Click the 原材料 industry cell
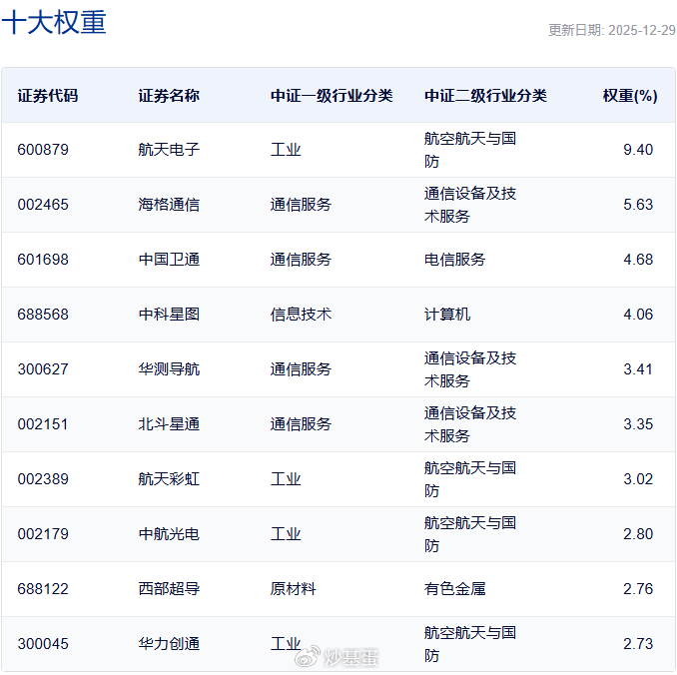This screenshot has height=675, width=677. click(294, 589)
